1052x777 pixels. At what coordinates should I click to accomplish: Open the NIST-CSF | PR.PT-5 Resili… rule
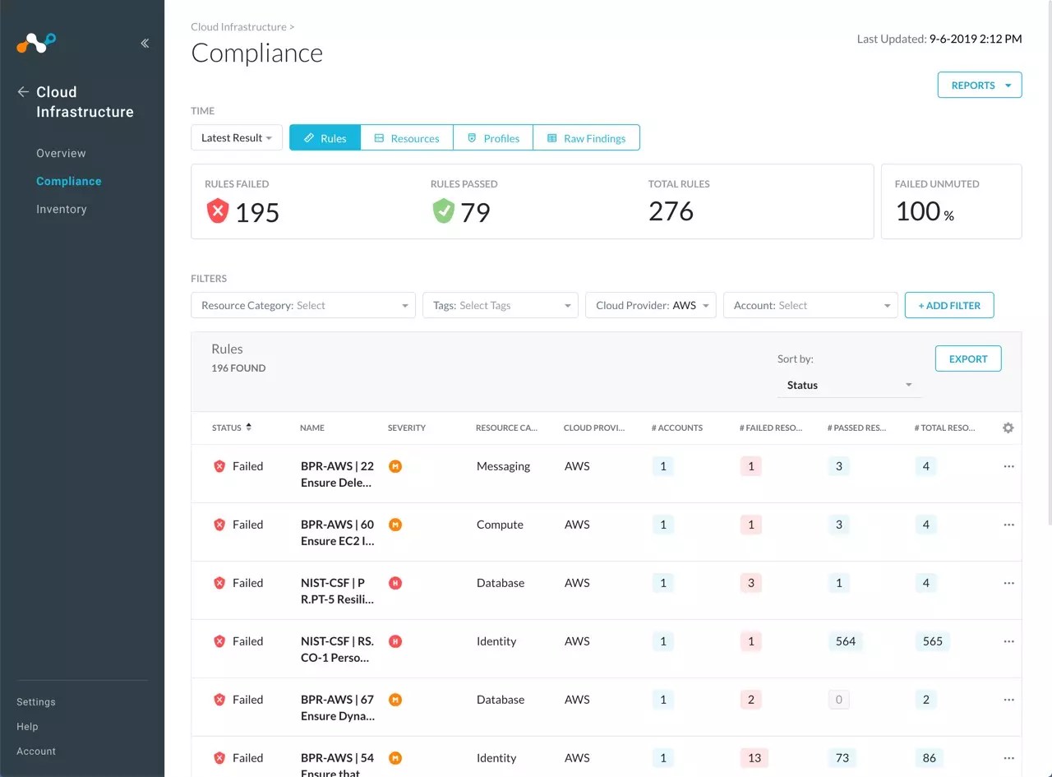(x=337, y=591)
